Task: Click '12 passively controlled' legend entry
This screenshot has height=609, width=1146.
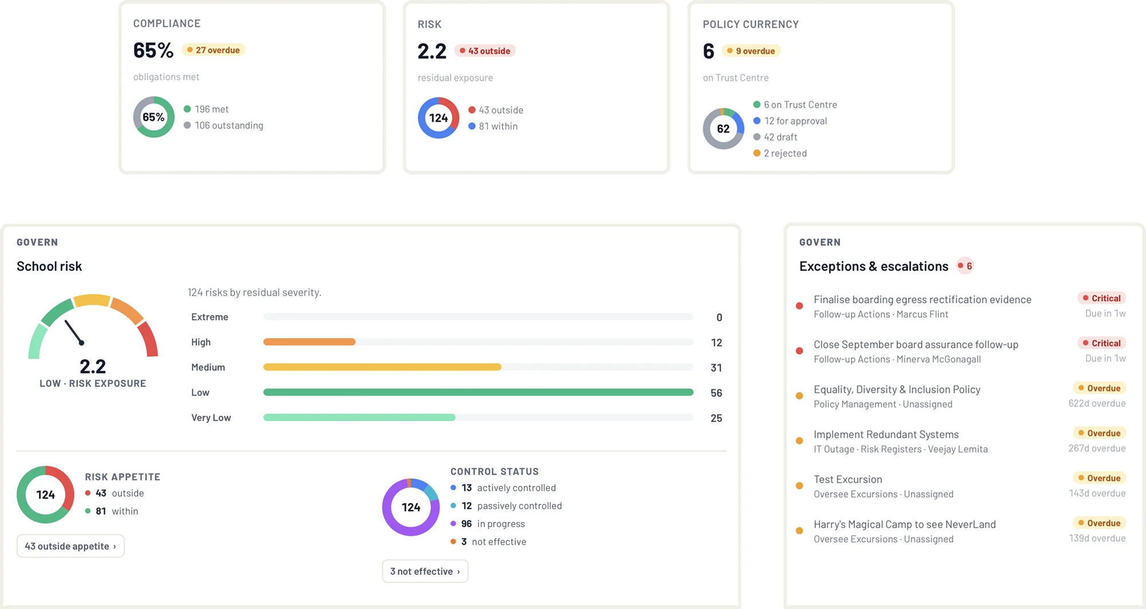Action: coord(506,506)
